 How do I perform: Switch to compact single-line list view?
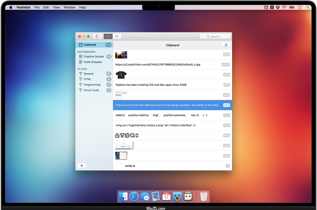[x=108, y=37]
